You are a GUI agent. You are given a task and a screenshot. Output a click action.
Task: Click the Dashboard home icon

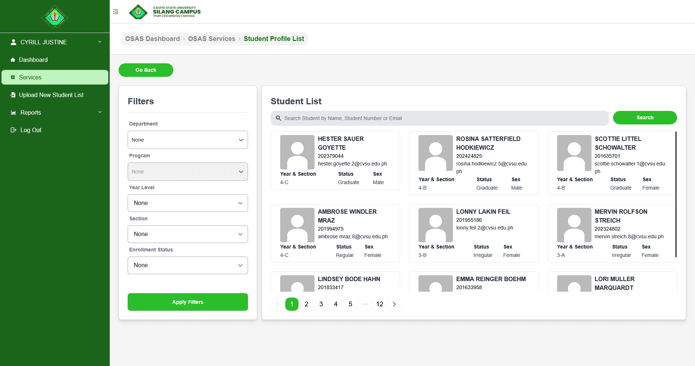[x=13, y=60]
